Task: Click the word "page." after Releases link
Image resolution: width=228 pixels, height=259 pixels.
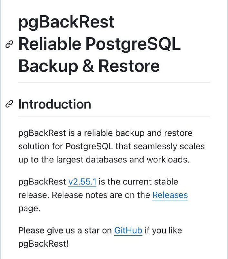Action: 29,208
